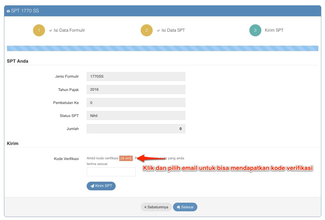325x220 pixels.
Task: Click the home icon in the SPT 1770 SS header
Action: click(x=8, y=11)
